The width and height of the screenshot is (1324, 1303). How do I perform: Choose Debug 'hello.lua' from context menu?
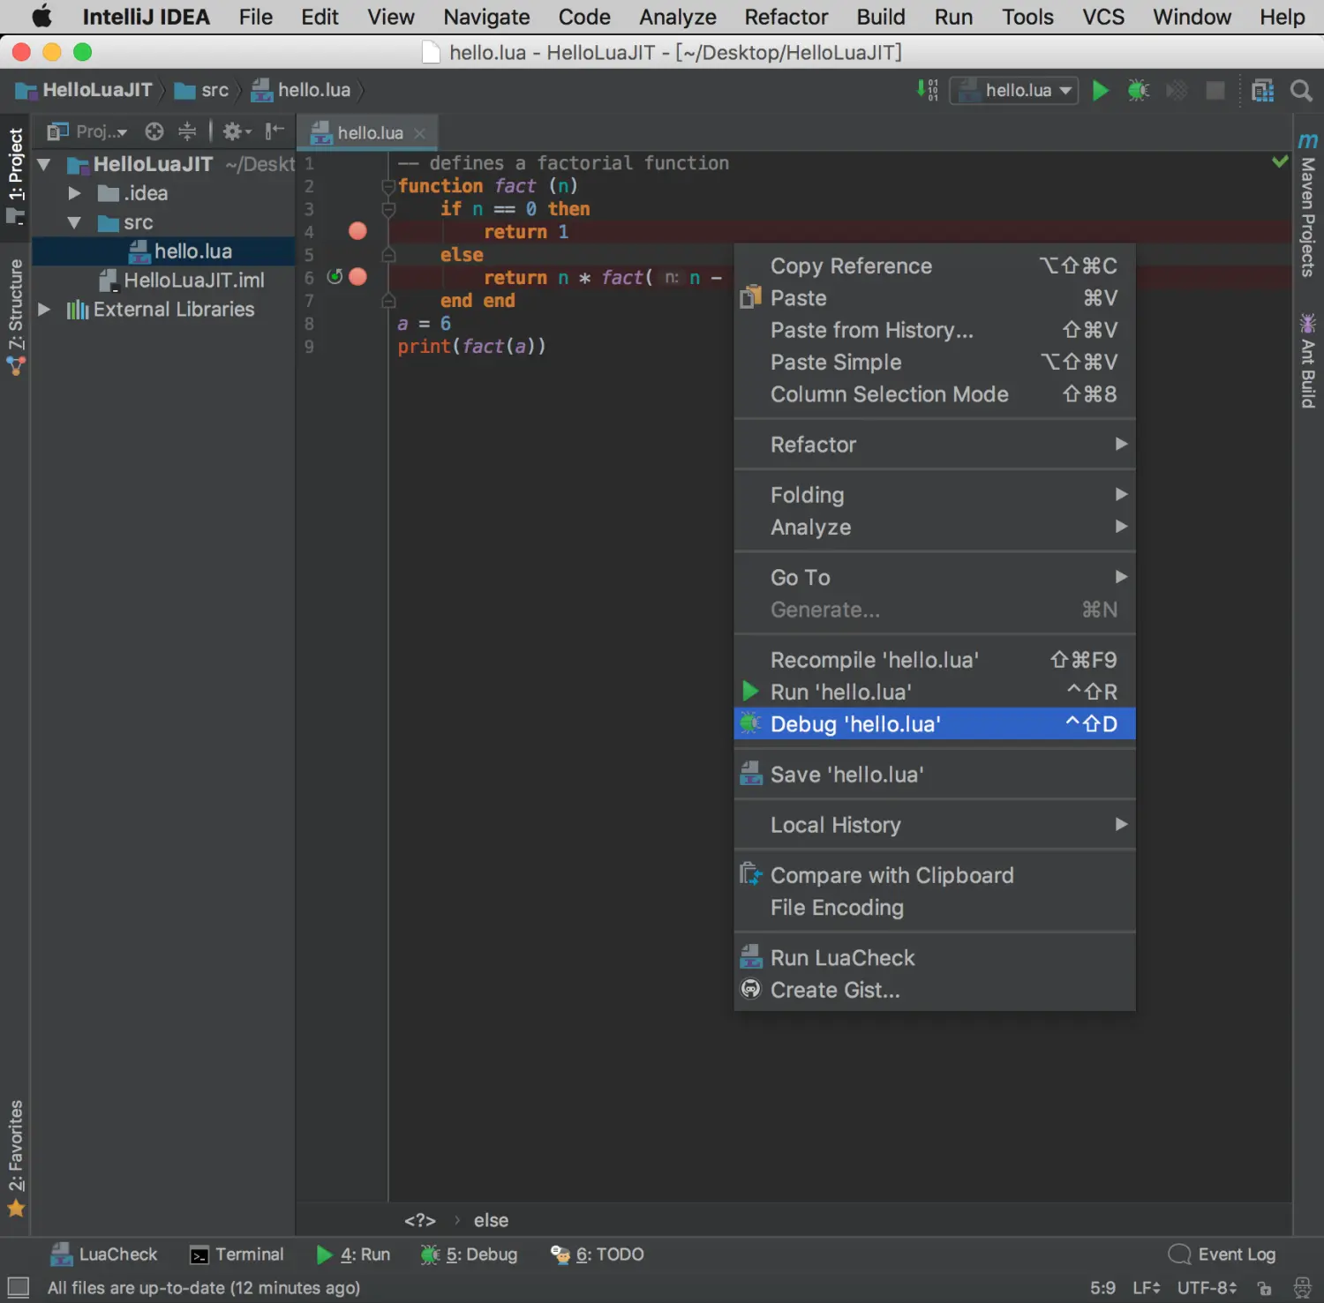point(935,724)
